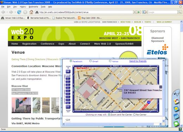Select the top zoom level on the map slider
This screenshot has width=183, height=132.
(68, 75)
